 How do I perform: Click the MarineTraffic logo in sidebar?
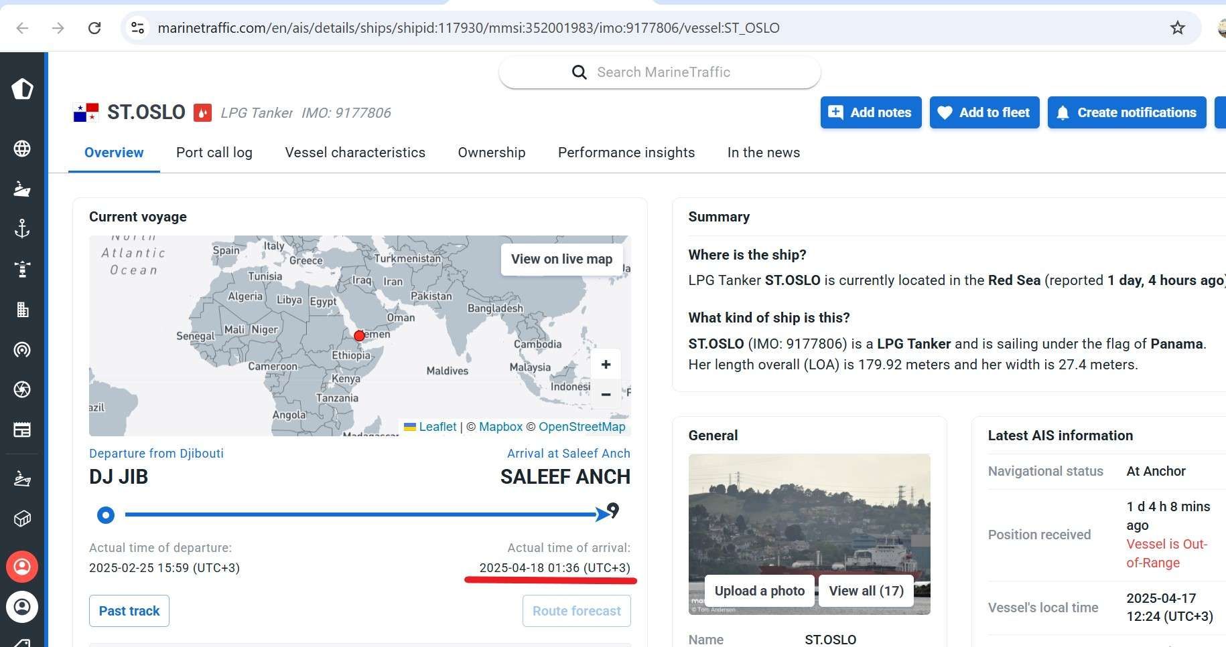22,88
